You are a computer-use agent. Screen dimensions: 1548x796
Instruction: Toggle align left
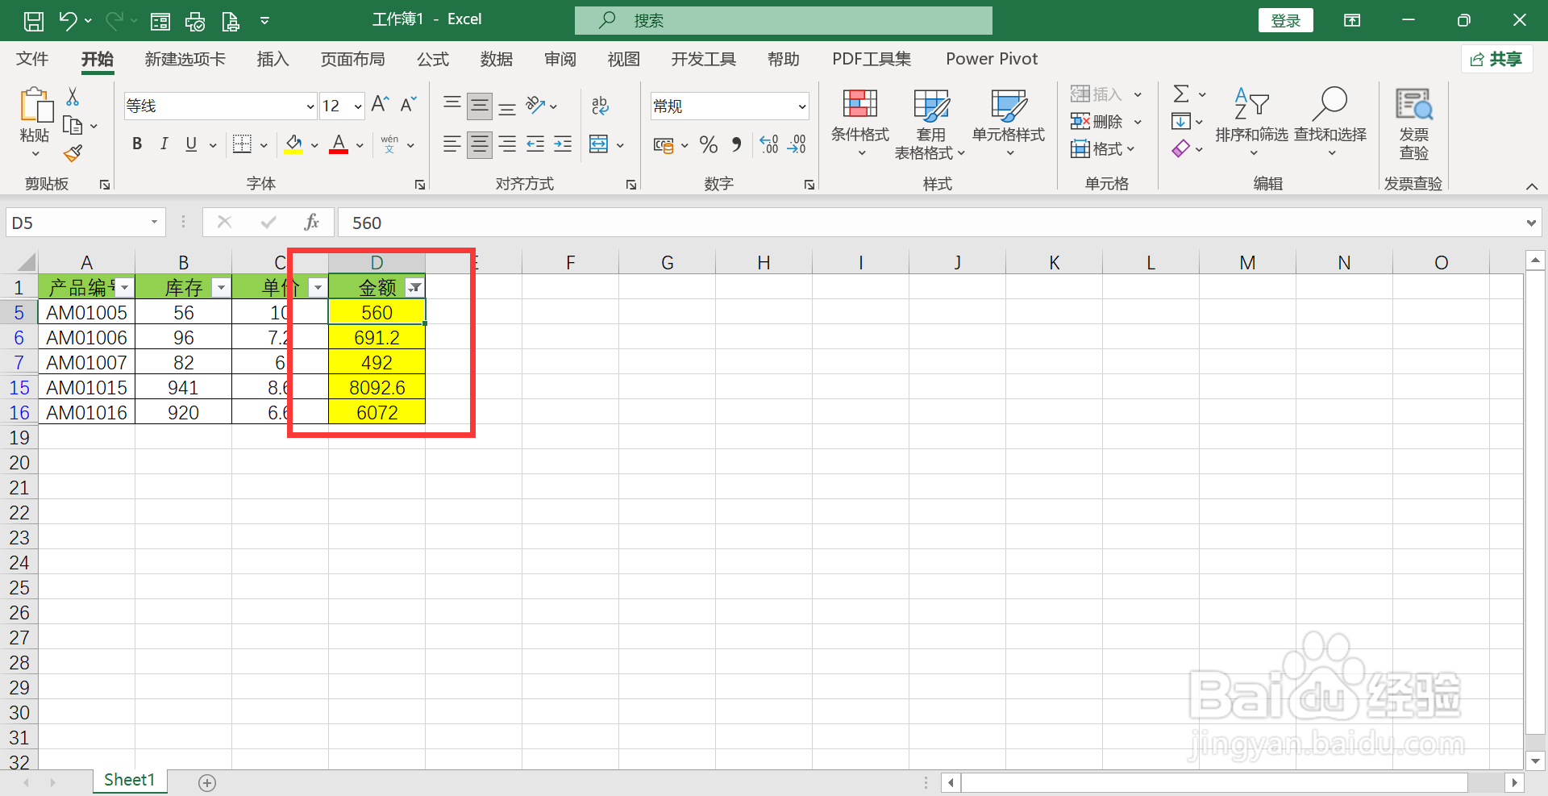coord(451,144)
